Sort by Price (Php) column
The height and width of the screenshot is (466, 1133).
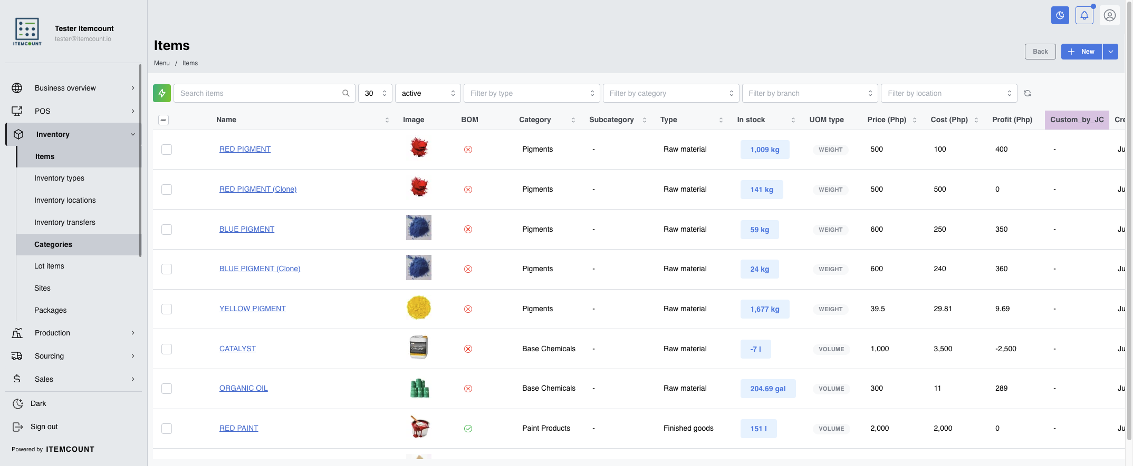pyautogui.click(x=915, y=120)
